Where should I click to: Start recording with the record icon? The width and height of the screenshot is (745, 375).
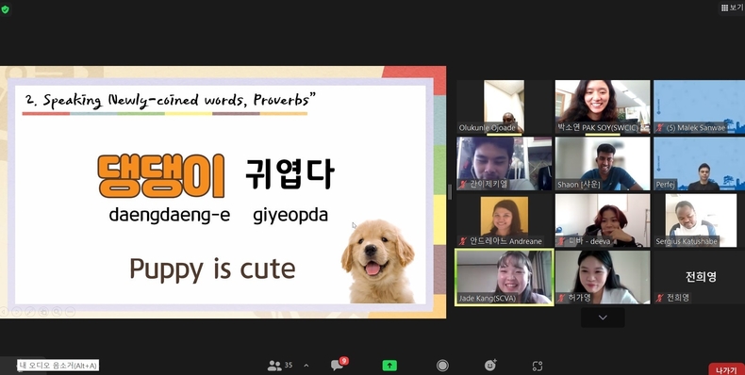[442, 365]
